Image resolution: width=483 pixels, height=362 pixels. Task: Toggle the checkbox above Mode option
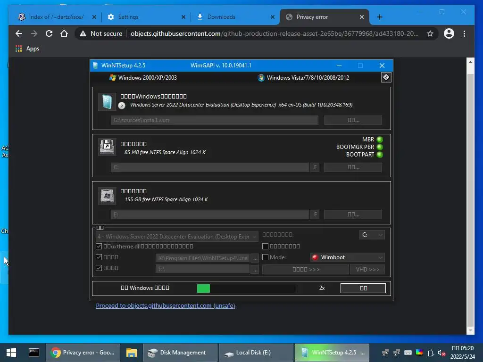[265, 246]
